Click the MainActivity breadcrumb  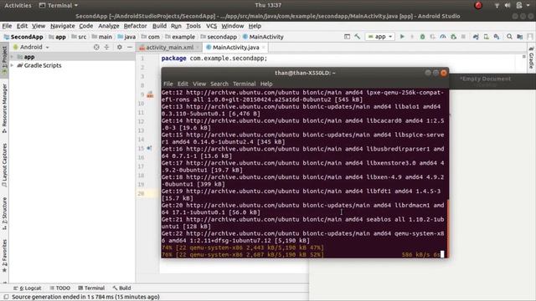[263, 37]
